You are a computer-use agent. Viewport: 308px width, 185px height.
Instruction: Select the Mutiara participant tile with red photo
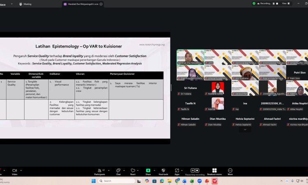218,88
